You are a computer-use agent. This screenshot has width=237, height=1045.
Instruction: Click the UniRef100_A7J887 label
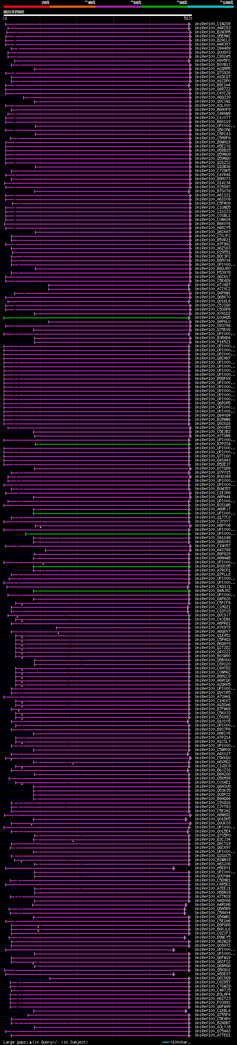(x=212, y=285)
